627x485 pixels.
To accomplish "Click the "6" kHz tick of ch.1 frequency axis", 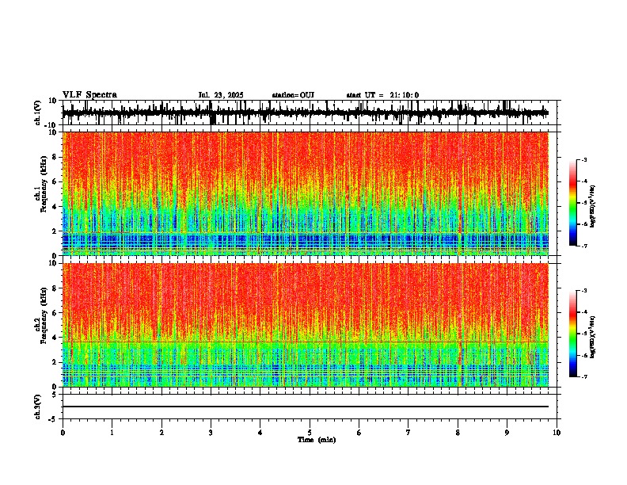I will tap(55, 181).
